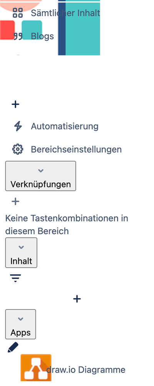Image resolution: width=154 pixels, height=386 pixels.
Task: Collapse the Inhalt section
Action: [21, 252]
